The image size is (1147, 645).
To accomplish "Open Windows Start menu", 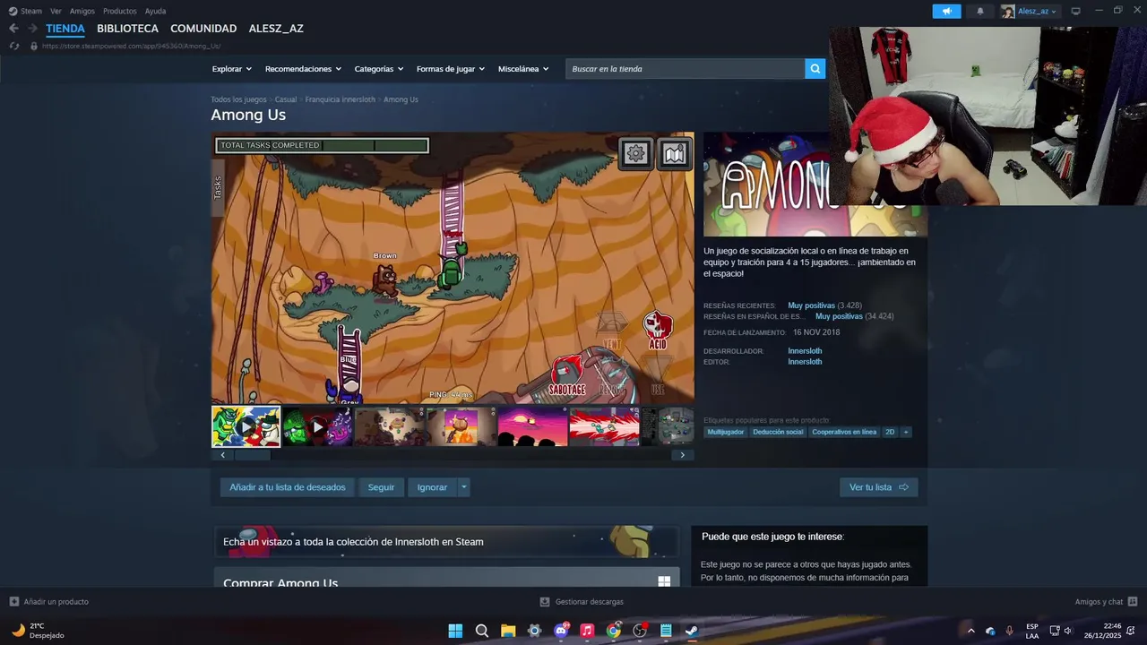I will 455,631.
